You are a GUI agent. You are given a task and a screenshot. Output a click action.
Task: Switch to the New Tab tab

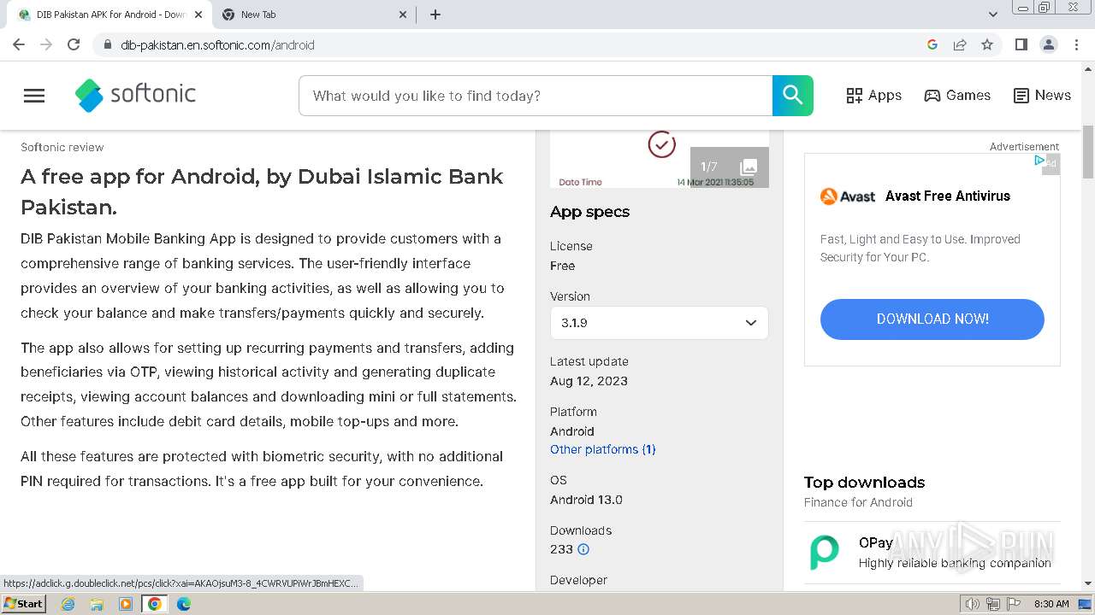[313, 15]
